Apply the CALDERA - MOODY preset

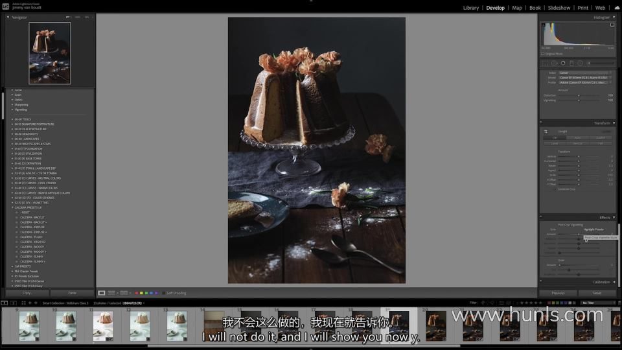pos(30,246)
